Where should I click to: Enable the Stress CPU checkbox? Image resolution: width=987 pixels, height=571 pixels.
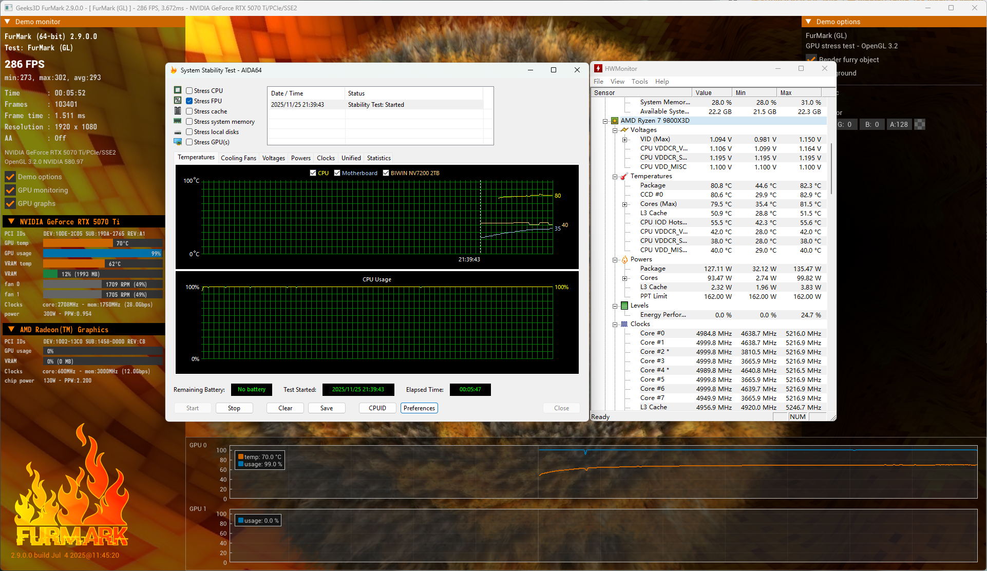[189, 91]
